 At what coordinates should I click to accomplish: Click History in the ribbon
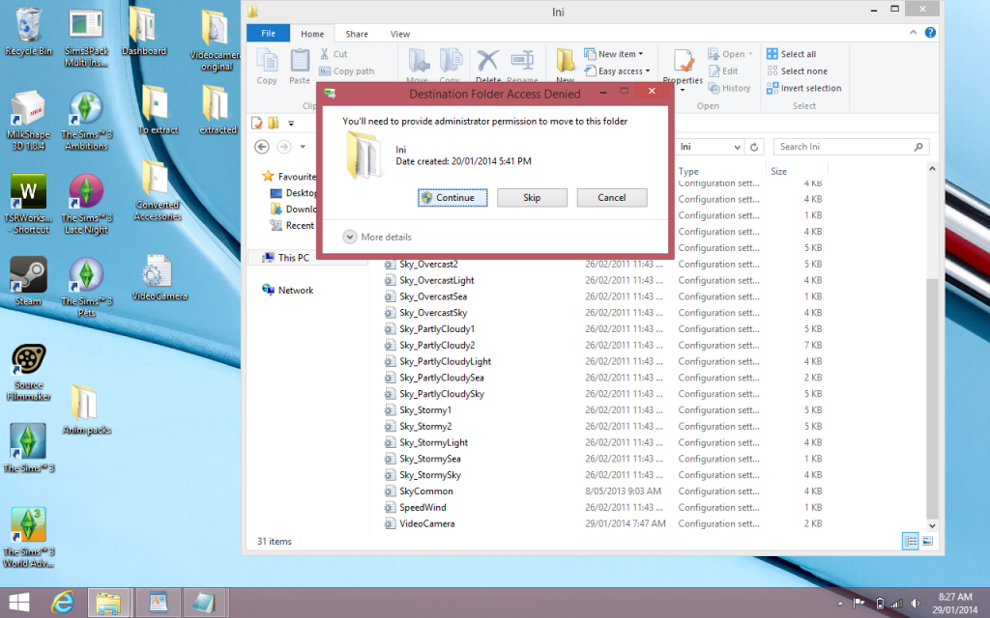pyautogui.click(x=729, y=88)
